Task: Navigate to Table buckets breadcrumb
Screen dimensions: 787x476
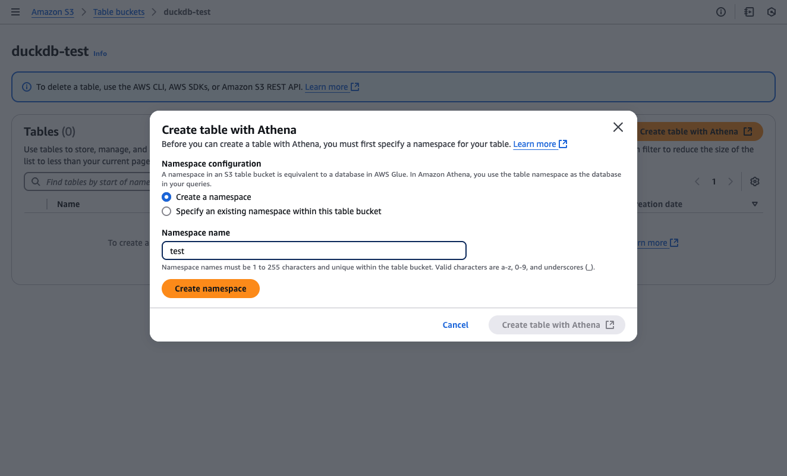Action: 119,12
